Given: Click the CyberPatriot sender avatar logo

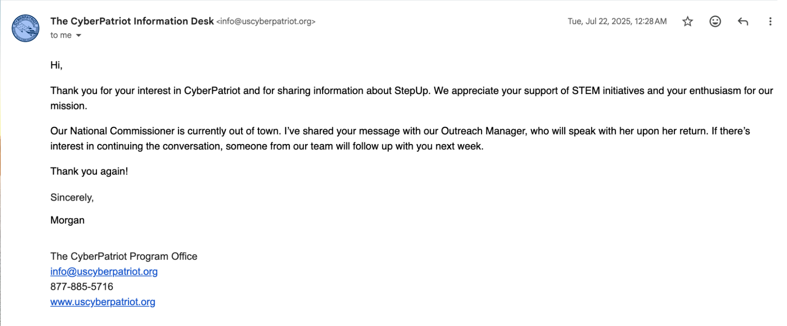Looking at the screenshot, I should tap(25, 28).
